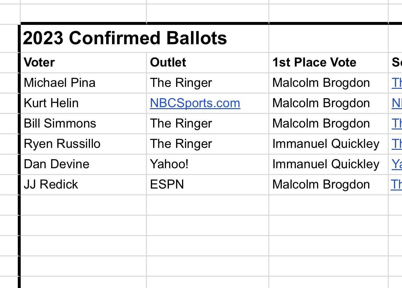
Task: Select the Kurt Helin cell
Action: click(x=51, y=103)
